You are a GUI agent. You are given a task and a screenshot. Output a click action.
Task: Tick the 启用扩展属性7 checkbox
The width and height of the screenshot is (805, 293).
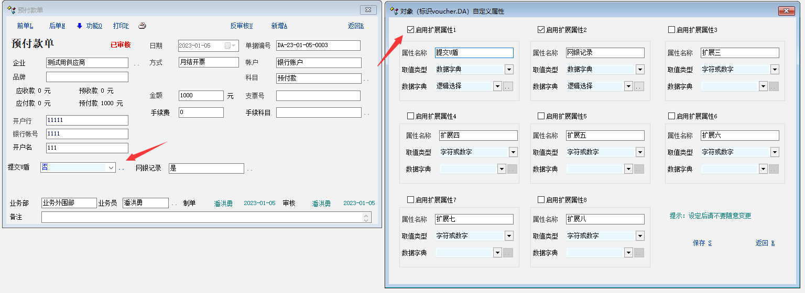410,200
